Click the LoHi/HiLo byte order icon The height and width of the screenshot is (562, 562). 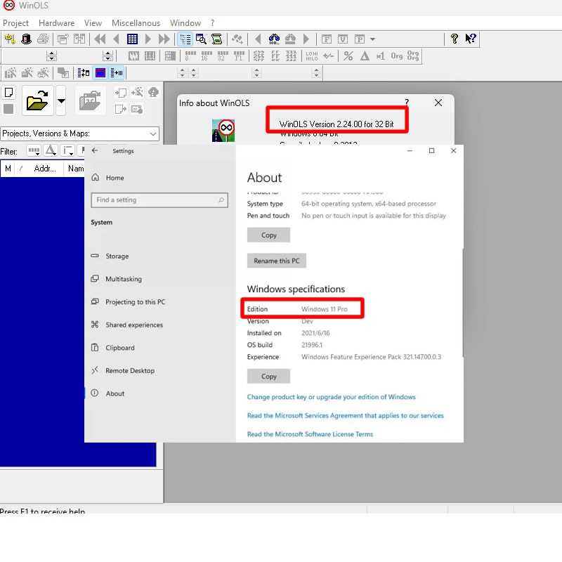point(312,56)
